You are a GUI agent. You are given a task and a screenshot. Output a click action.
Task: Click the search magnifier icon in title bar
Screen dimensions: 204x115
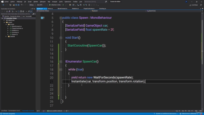106,2
